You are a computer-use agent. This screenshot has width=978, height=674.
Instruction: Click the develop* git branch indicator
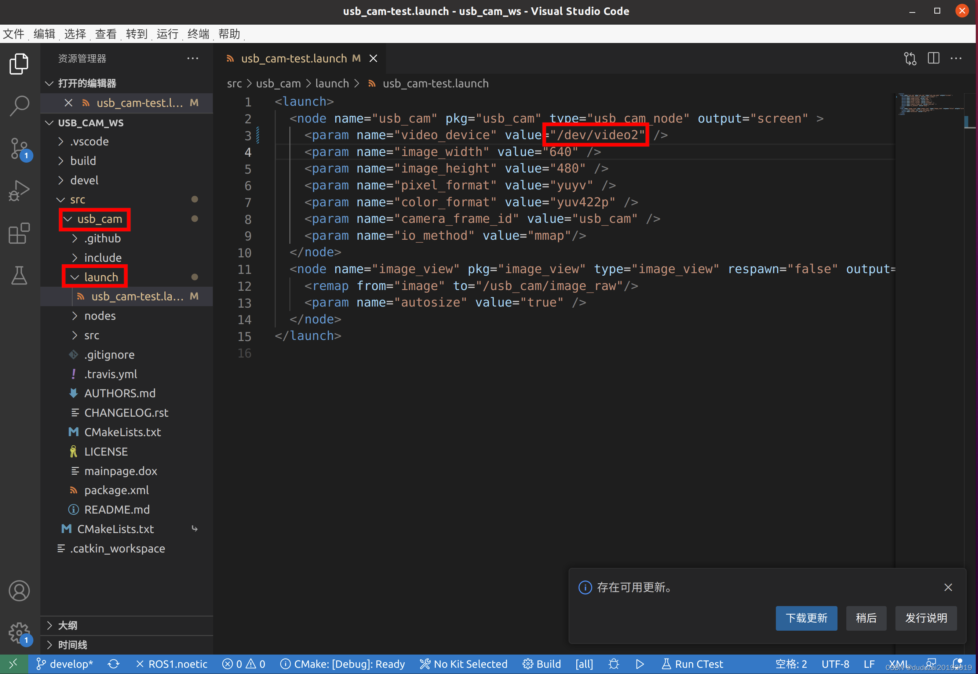[x=65, y=664]
